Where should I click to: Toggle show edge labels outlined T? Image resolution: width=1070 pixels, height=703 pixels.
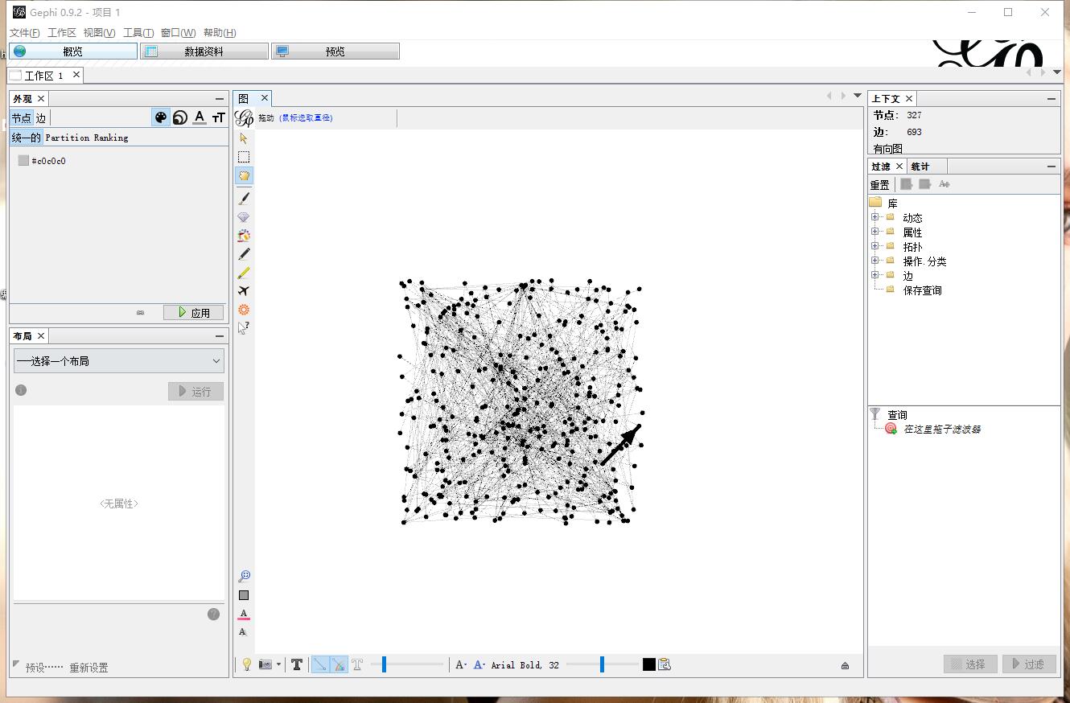357,664
